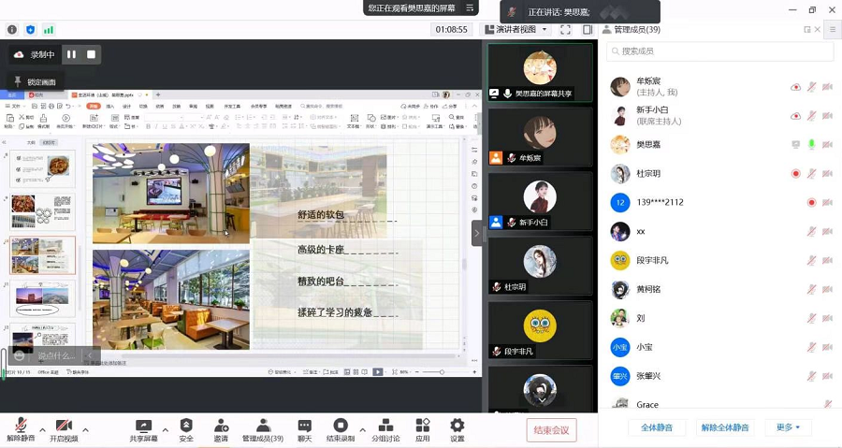This screenshot has height=448, width=842.
Task: Enter fullscreen mode from top bar
Action: 565,30
